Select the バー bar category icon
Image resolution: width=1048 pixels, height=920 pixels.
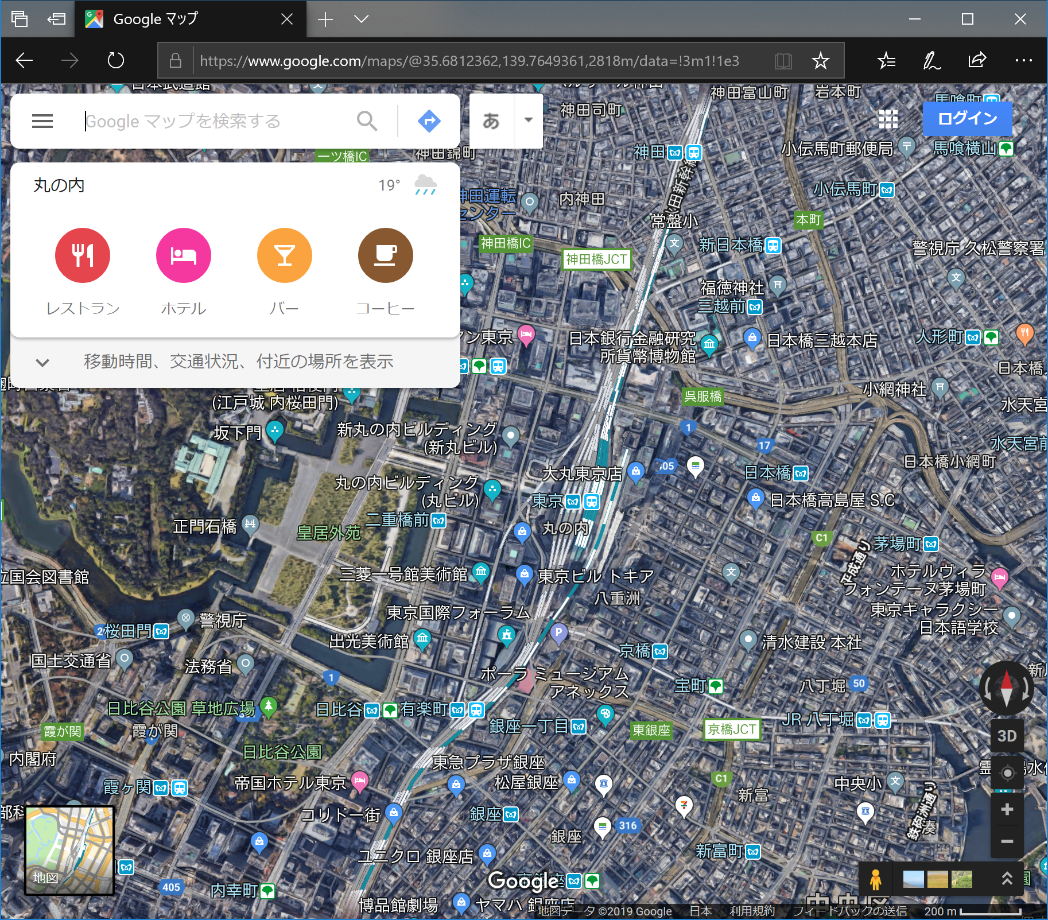pos(285,255)
